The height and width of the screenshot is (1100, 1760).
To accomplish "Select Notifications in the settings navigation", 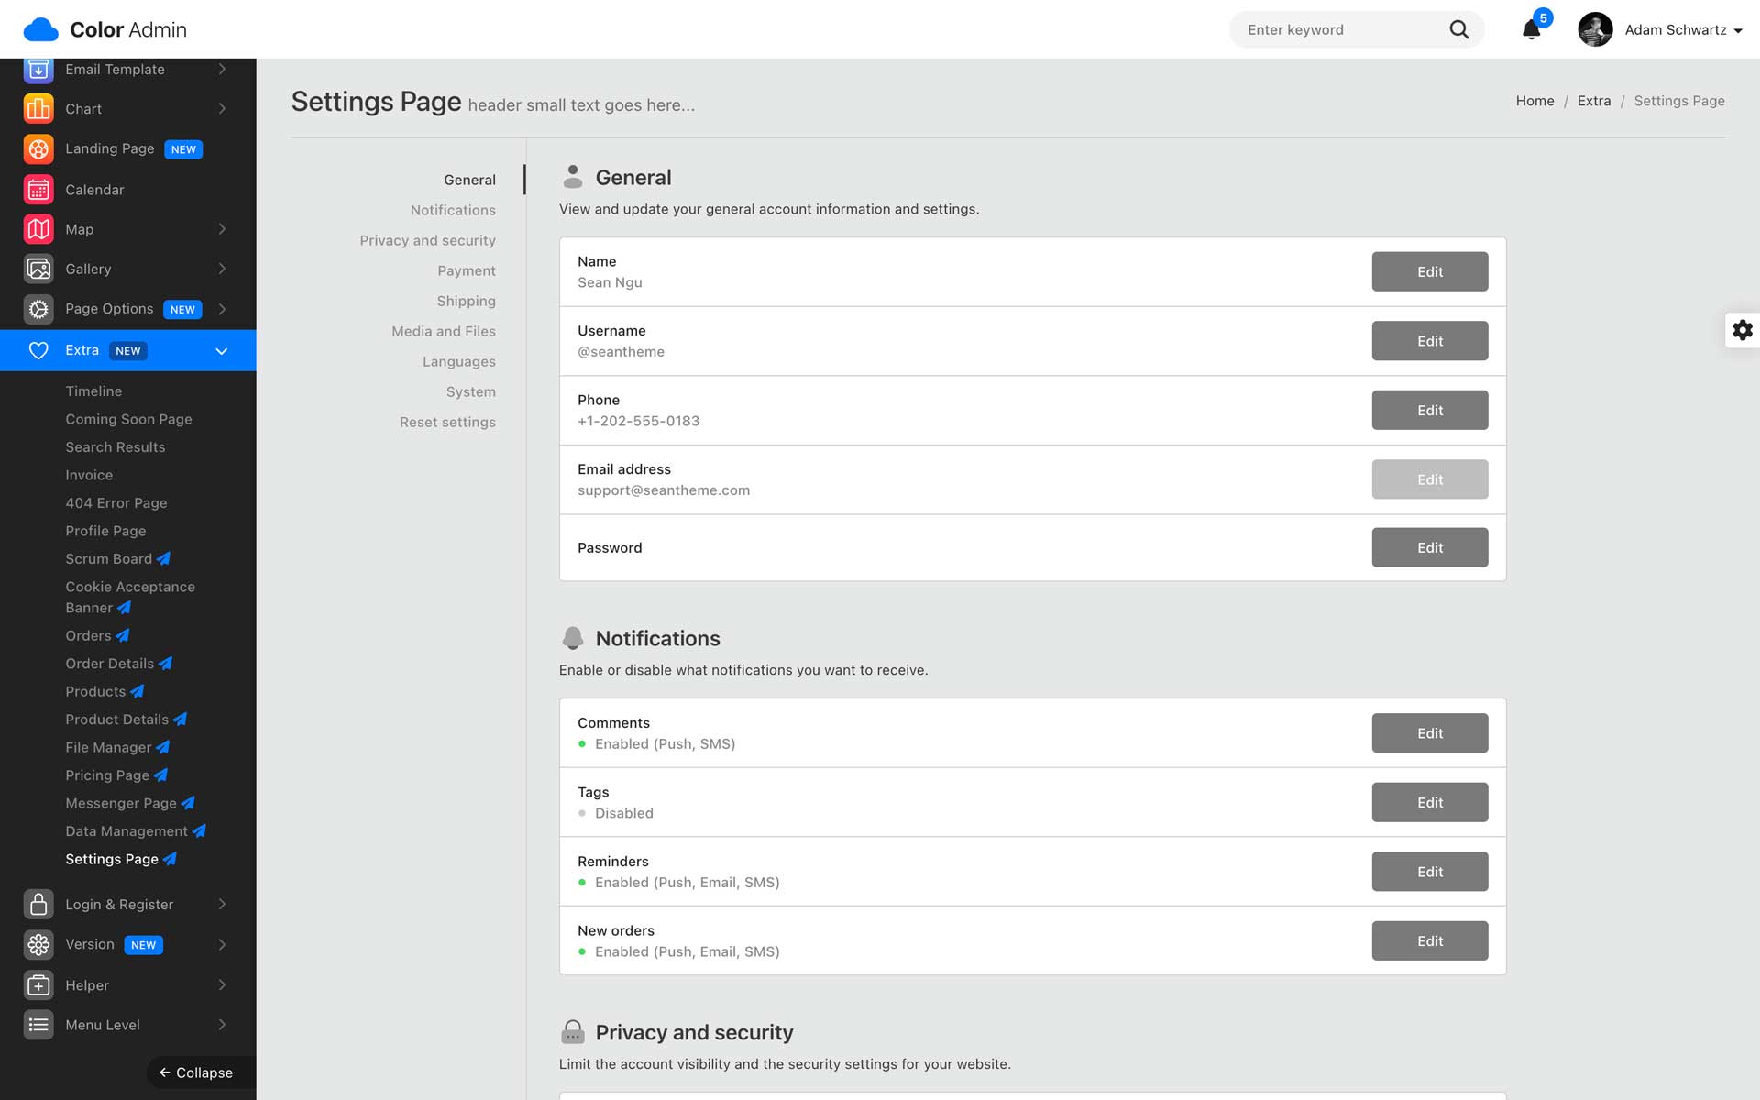I will pyautogui.click(x=453, y=210).
